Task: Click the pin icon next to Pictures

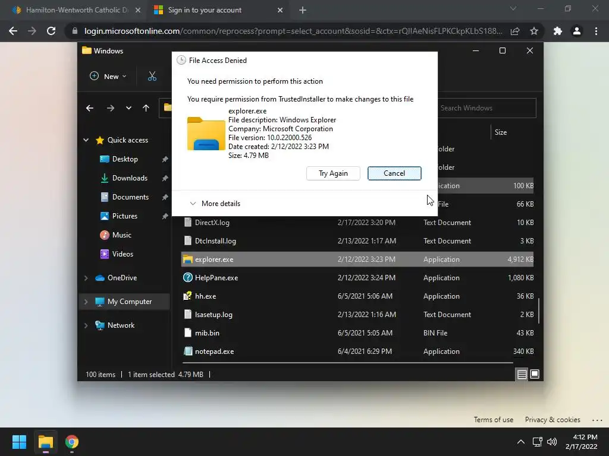Action: (165, 216)
